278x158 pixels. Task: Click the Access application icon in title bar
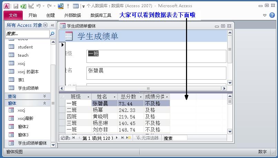coord(7,6)
